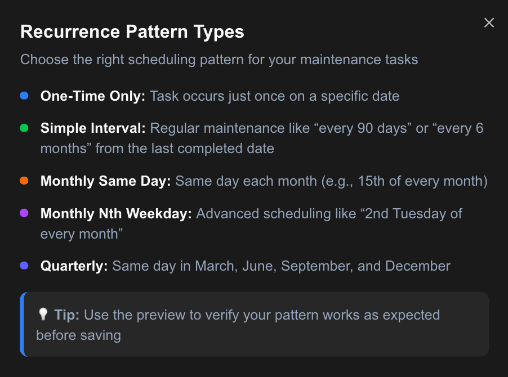Viewport: 508px width, 377px height.
Task: Click the orange Monthly Same Day bullet icon
Action: [x=23, y=181]
